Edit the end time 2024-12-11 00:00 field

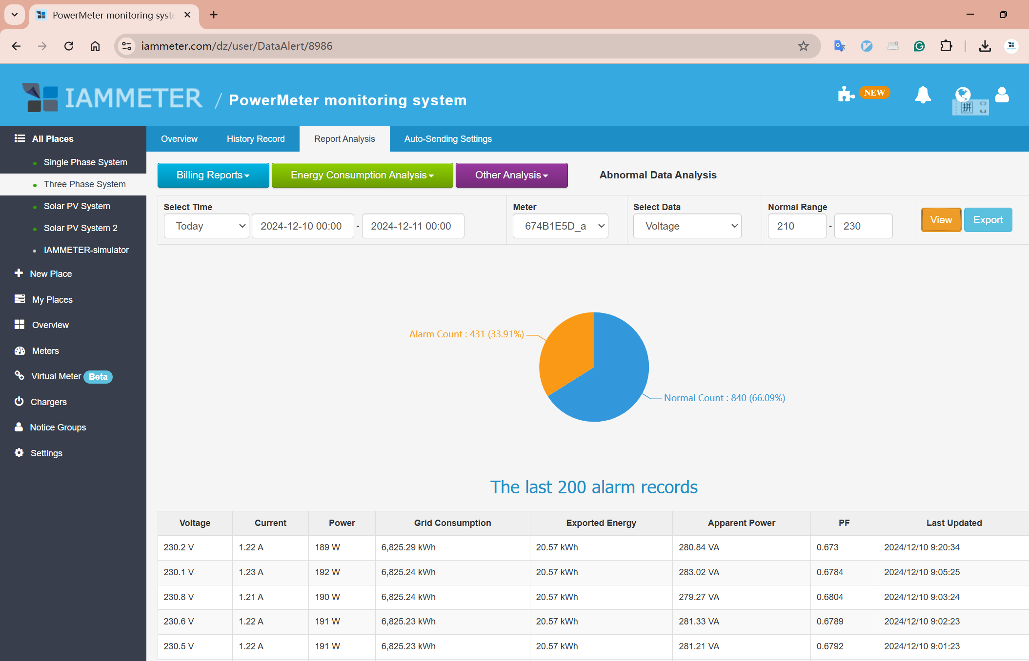pyautogui.click(x=413, y=226)
